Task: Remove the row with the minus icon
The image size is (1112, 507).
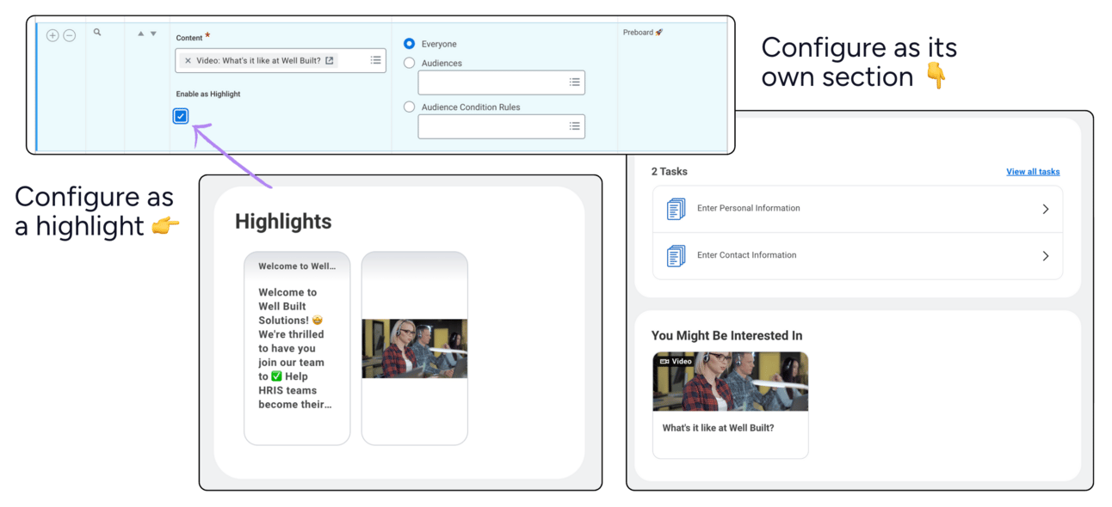Action: coord(70,35)
